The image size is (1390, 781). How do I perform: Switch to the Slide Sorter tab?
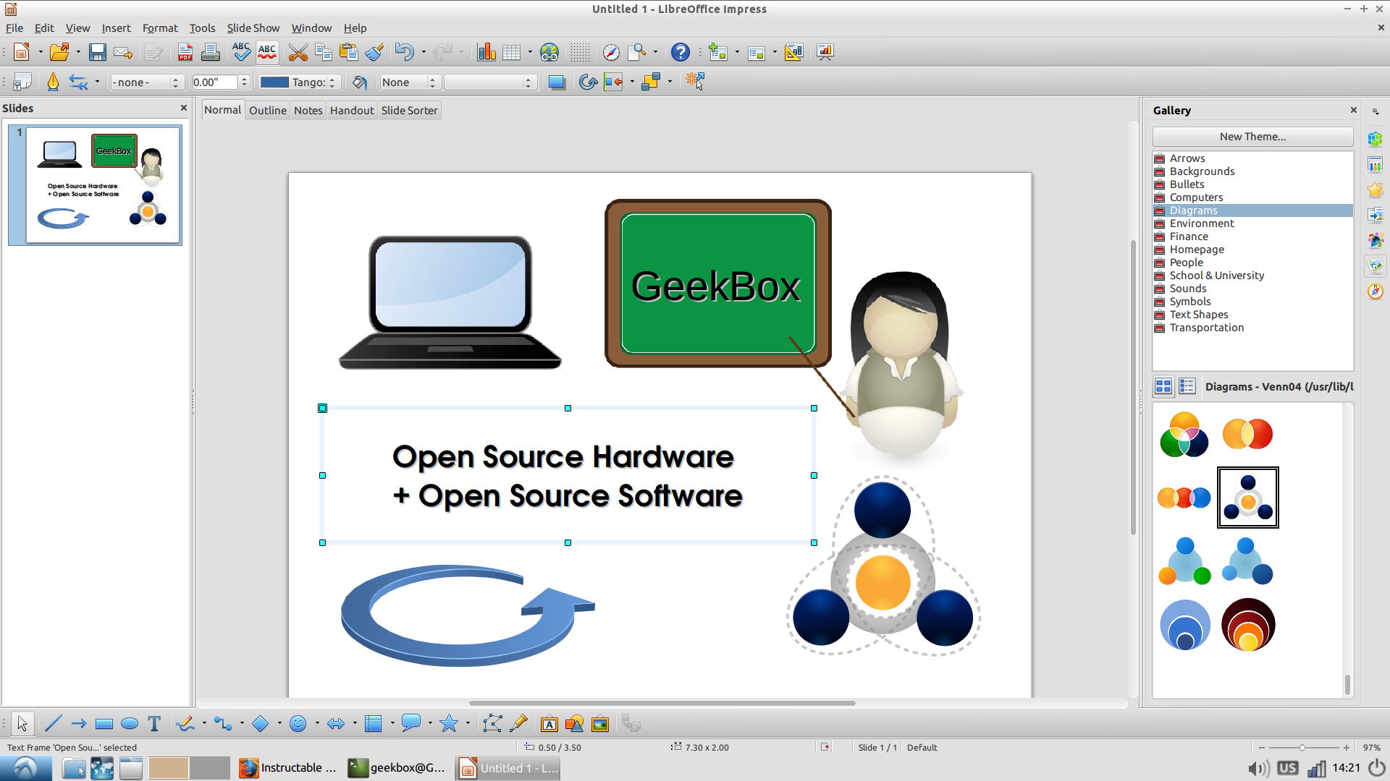408,110
